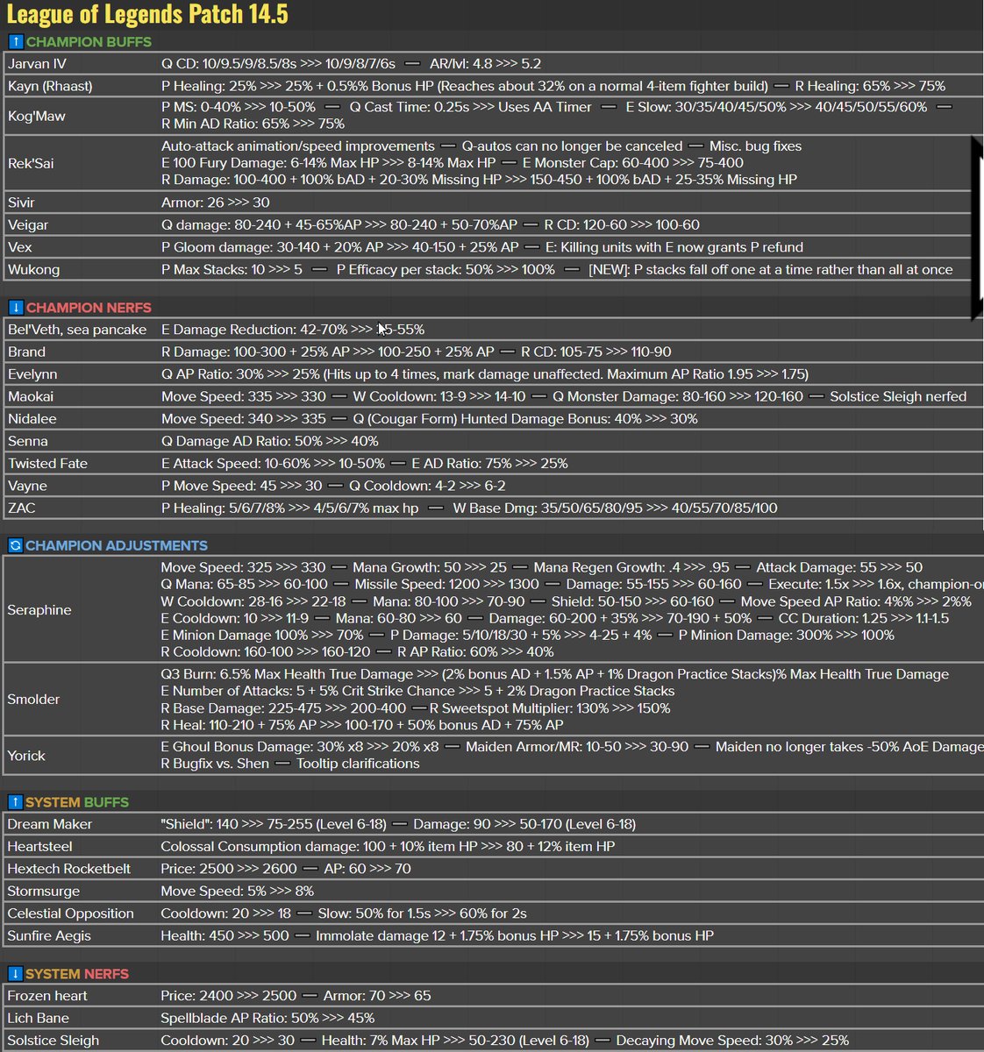Click the up-arrow icon beside System Buffs
The width and height of the screenshot is (984, 1052).
coord(15,802)
